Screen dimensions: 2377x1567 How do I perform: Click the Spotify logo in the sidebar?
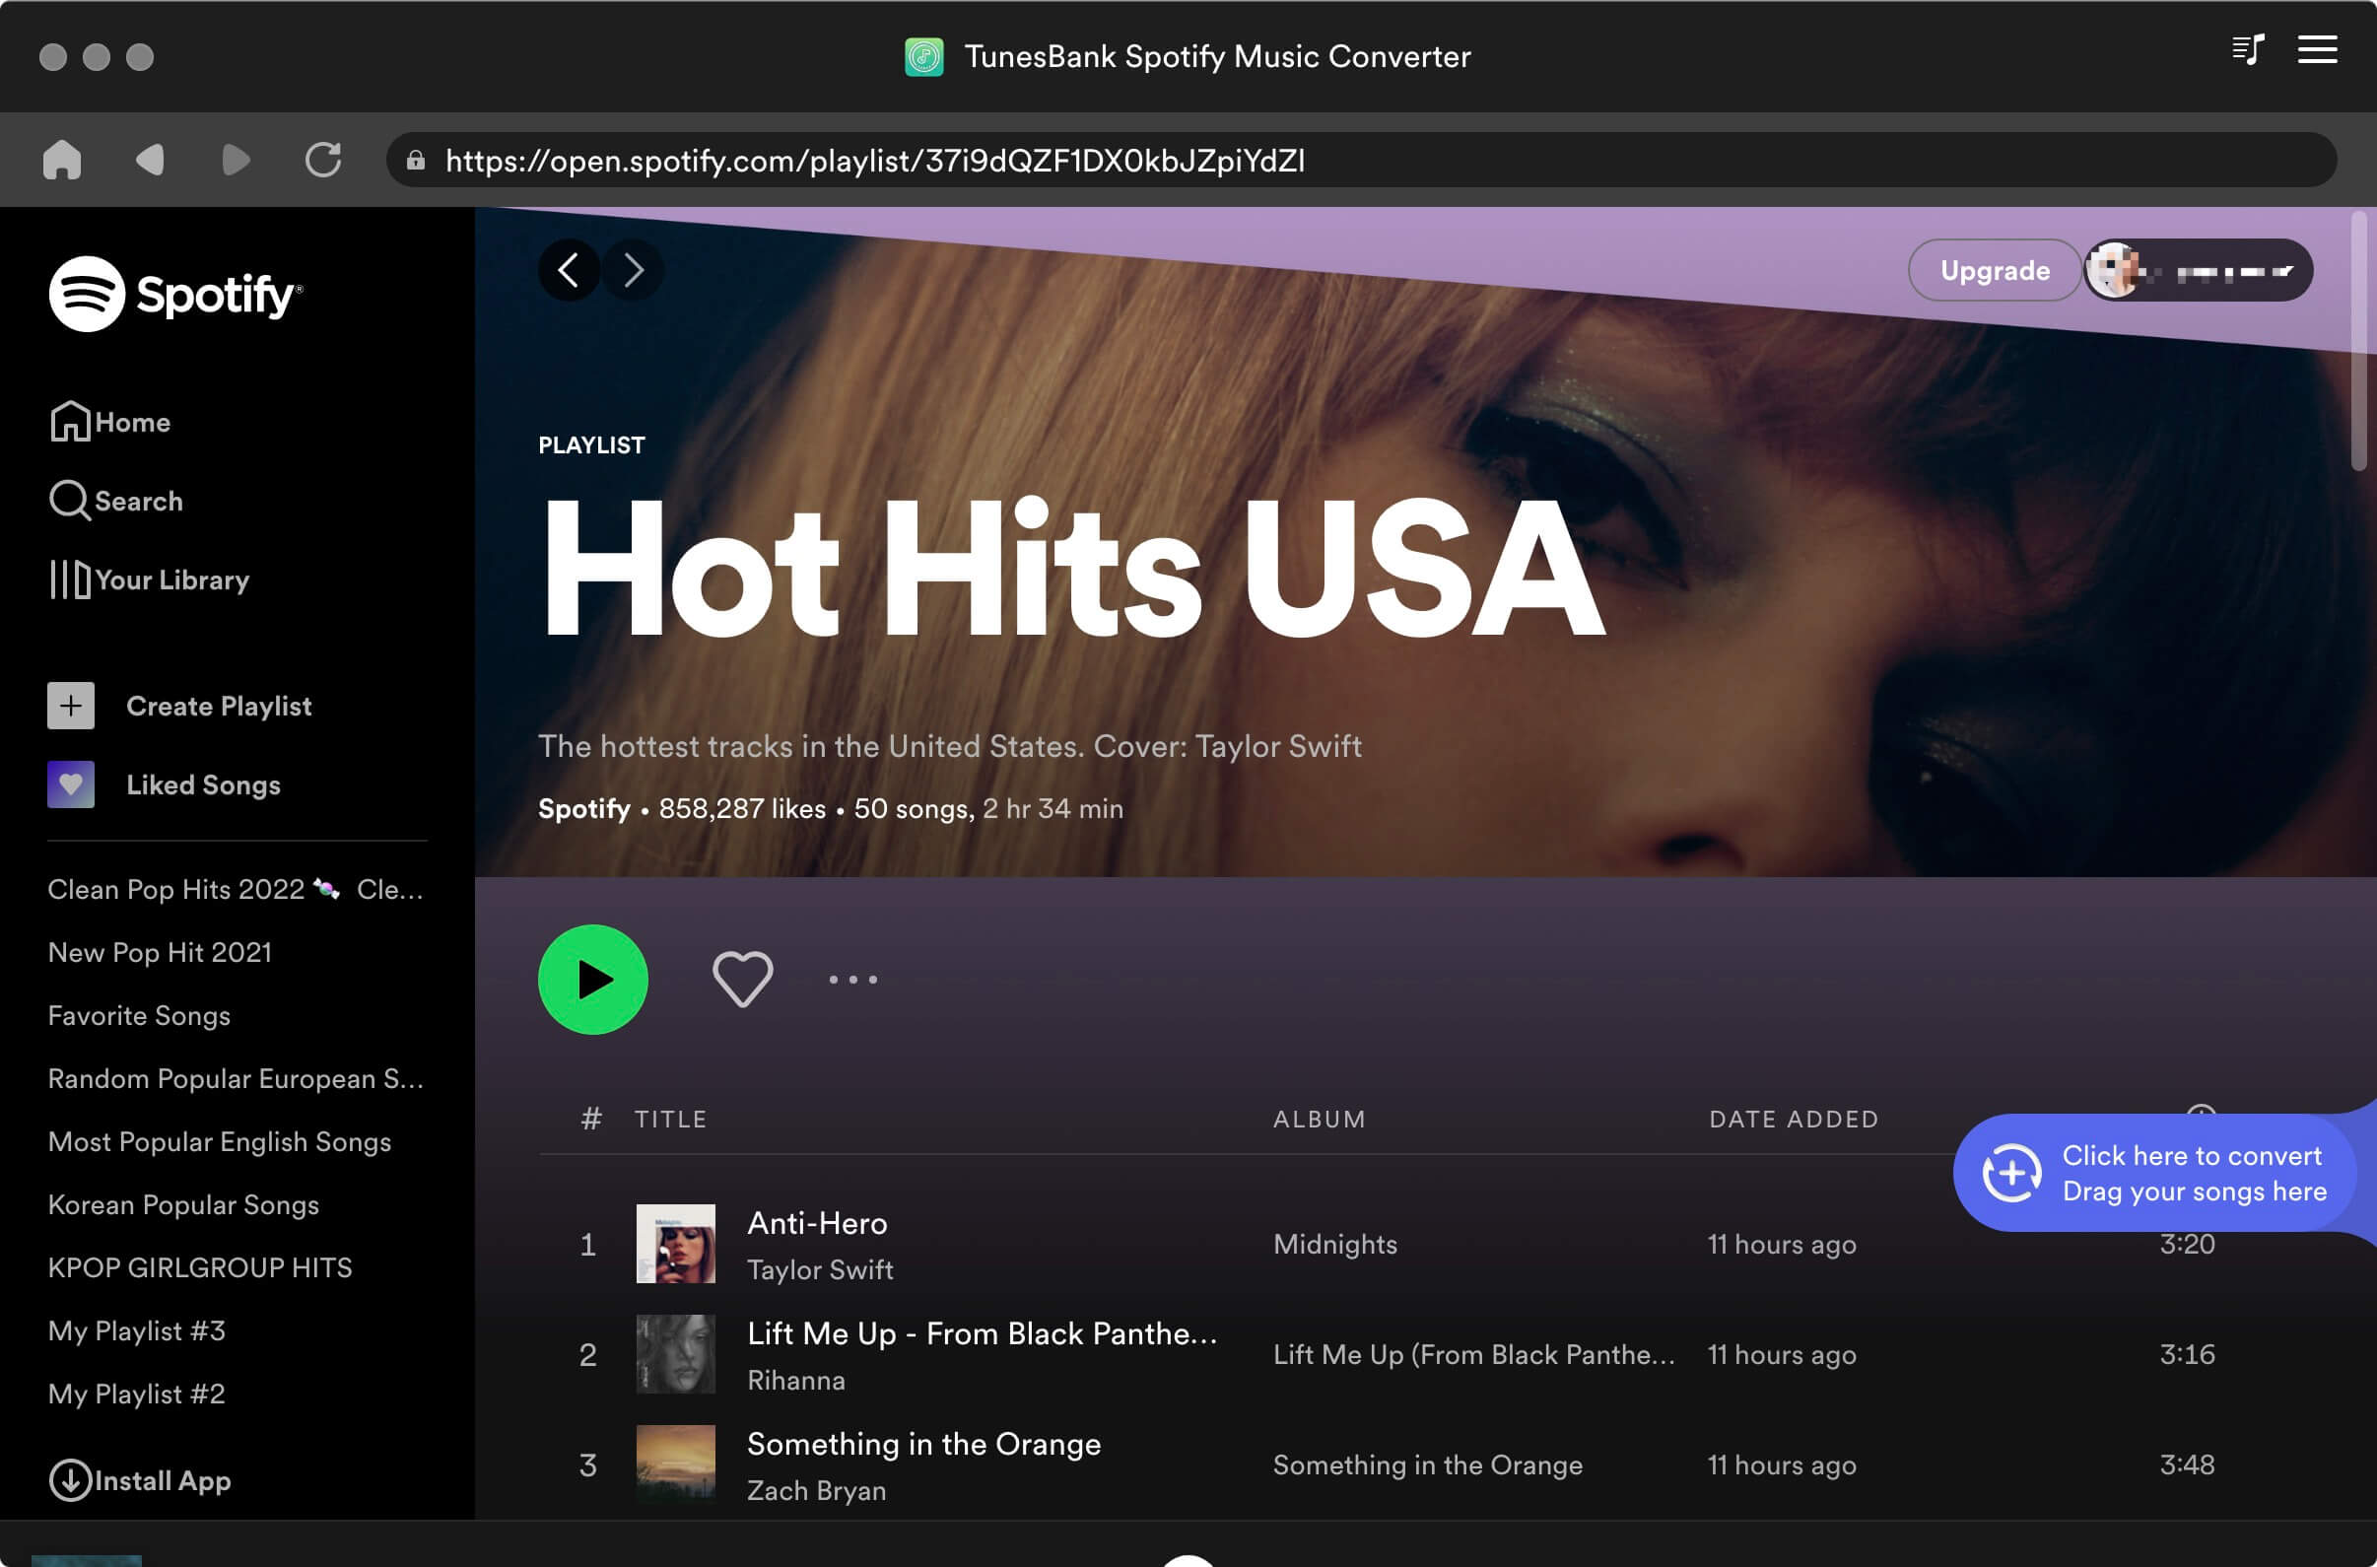[175, 294]
